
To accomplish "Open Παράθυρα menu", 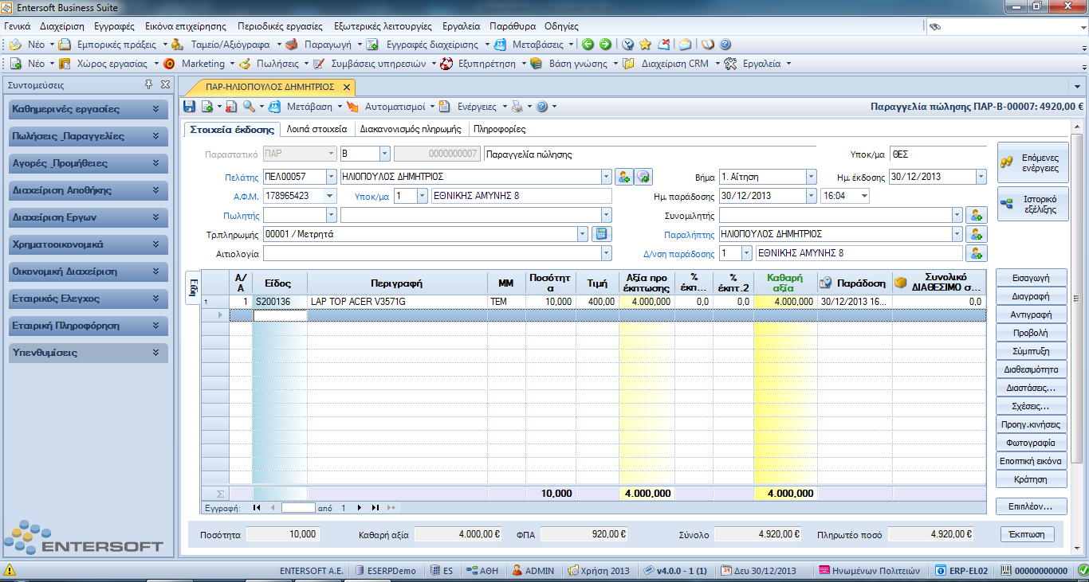I will click(x=513, y=26).
